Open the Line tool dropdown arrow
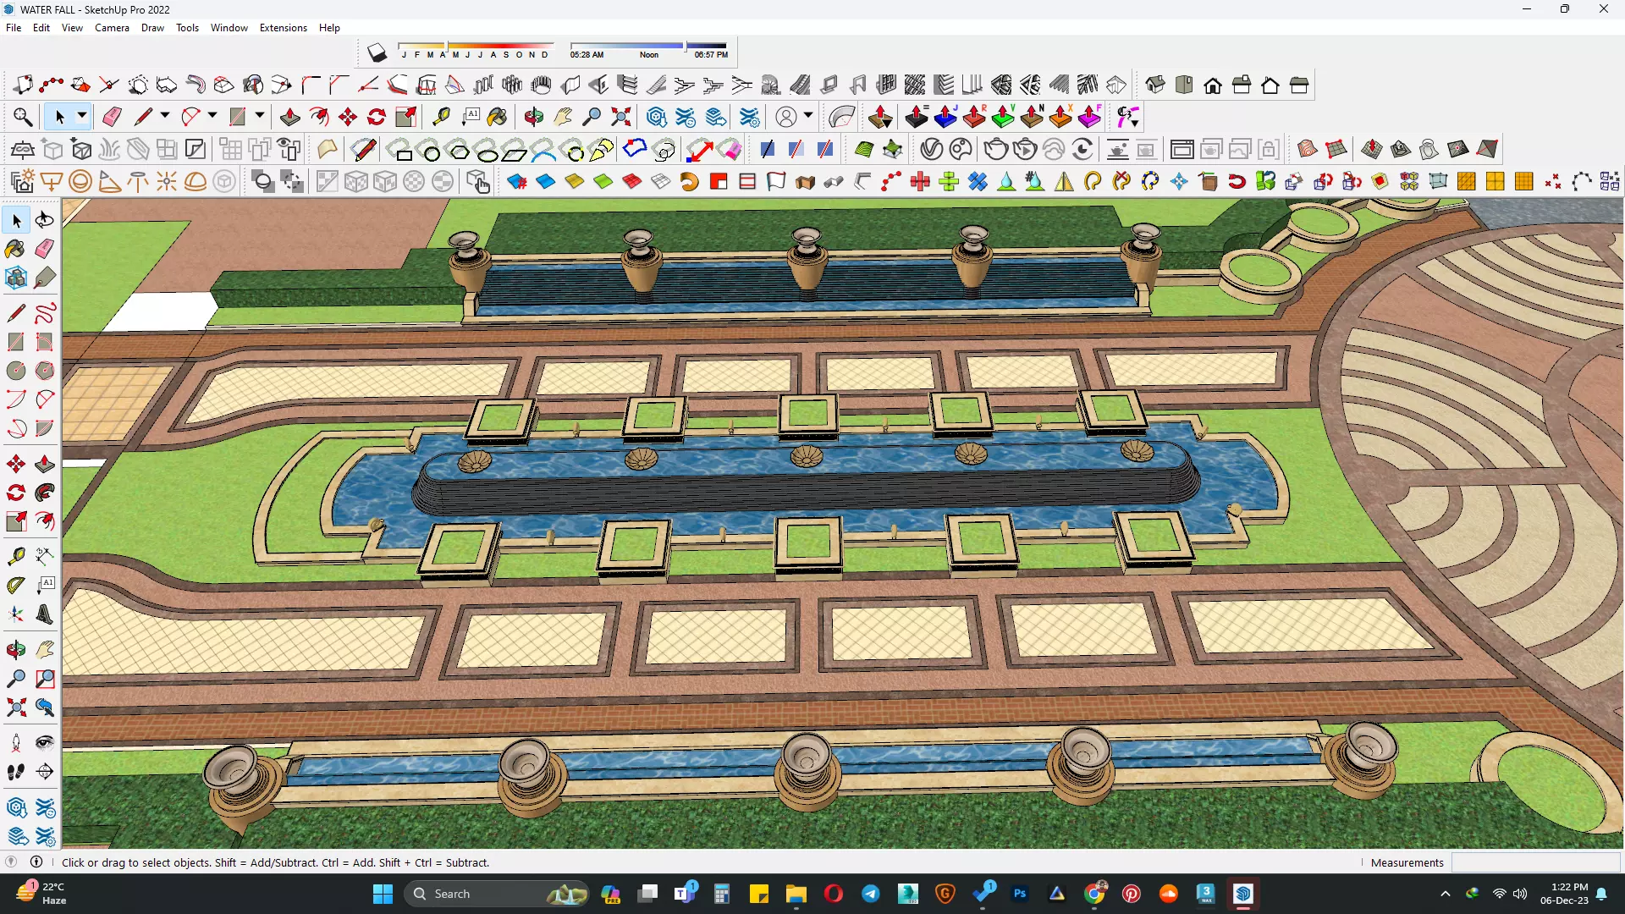Image resolution: width=1625 pixels, height=914 pixels. pyautogui.click(x=165, y=116)
